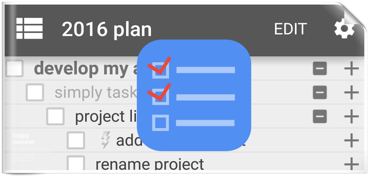Check the 'project li…' task checkbox
Screen dimensions: 369x180
pyautogui.click(x=55, y=116)
